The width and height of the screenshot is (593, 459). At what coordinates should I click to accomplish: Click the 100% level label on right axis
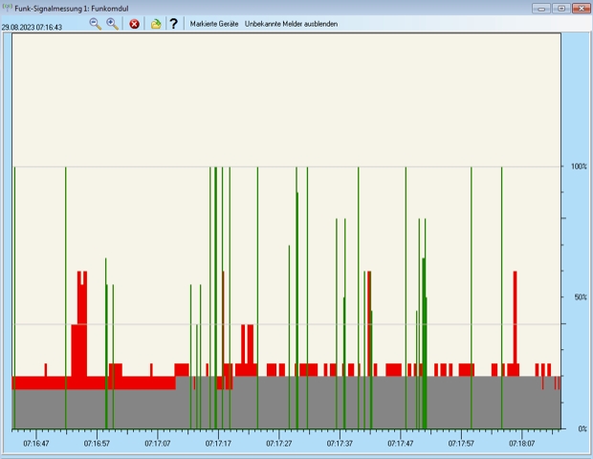tap(578, 167)
